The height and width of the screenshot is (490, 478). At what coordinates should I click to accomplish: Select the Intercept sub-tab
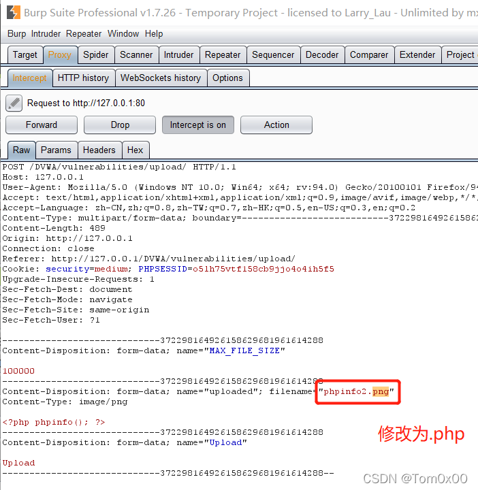[x=30, y=78]
